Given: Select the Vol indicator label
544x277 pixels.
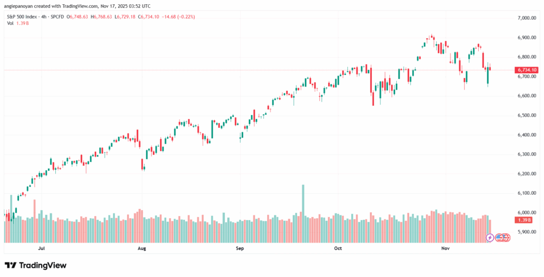Looking at the screenshot, I should [10, 24].
